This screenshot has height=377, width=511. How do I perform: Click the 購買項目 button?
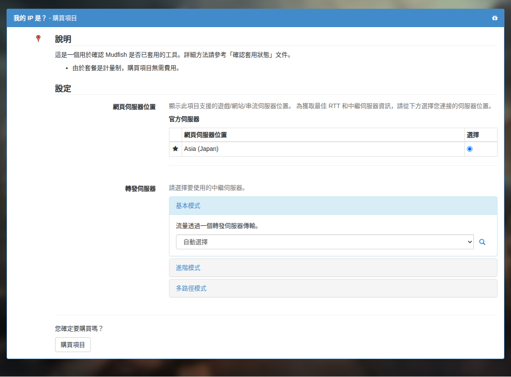point(73,345)
